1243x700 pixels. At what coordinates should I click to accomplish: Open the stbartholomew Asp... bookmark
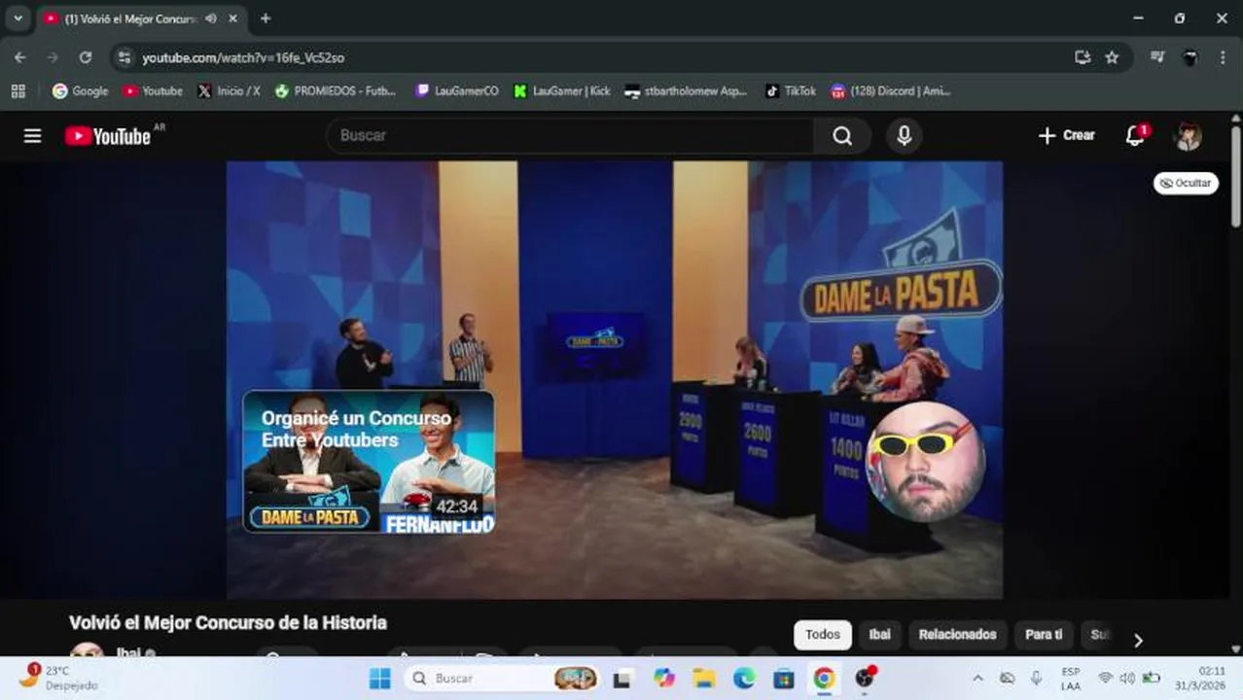[686, 90]
